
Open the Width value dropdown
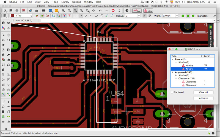pos(177,16)
